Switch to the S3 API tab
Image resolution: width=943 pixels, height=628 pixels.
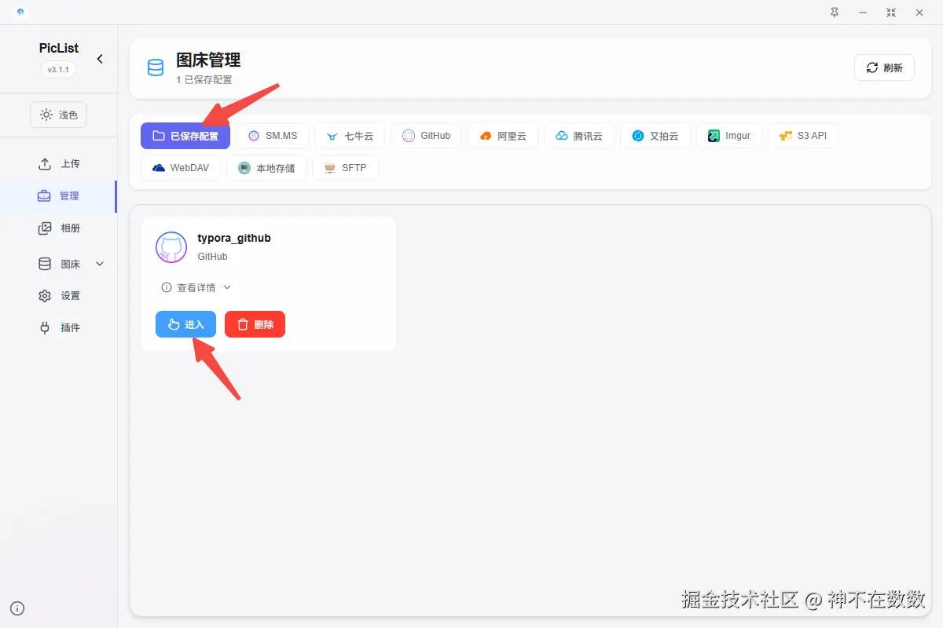tap(802, 136)
